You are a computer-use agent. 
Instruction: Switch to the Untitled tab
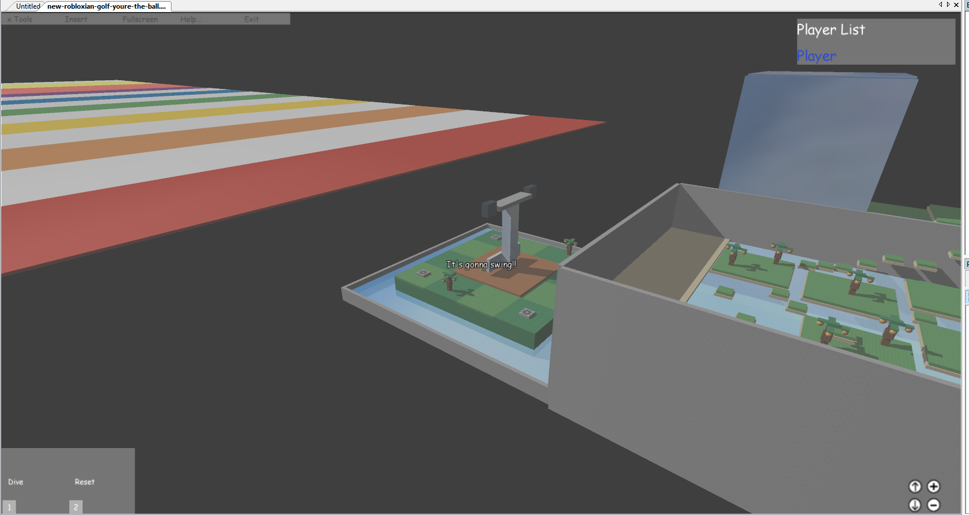point(28,6)
